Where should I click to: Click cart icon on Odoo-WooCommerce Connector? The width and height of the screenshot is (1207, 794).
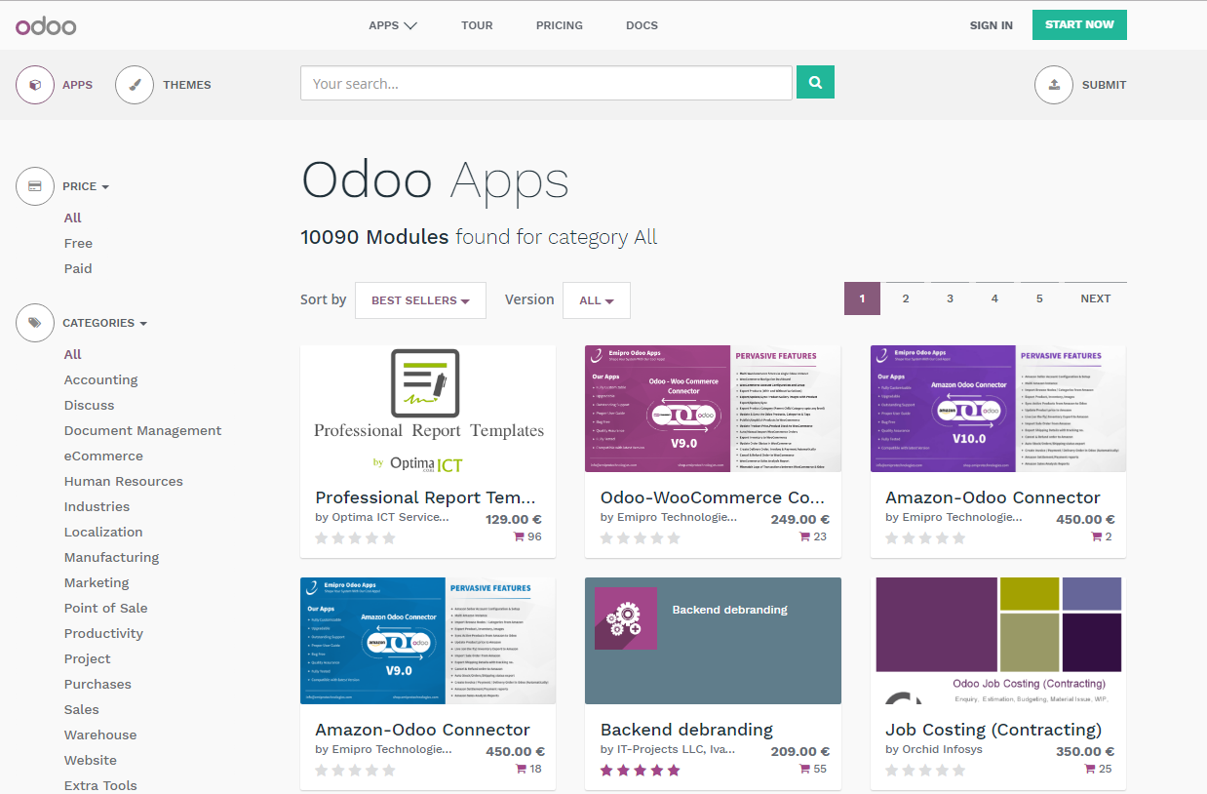804,537
